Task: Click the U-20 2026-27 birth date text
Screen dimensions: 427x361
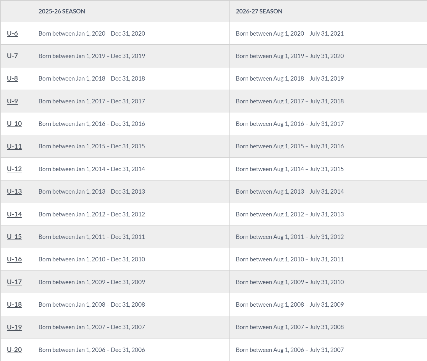Action: pyautogui.click(x=290, y=350)
